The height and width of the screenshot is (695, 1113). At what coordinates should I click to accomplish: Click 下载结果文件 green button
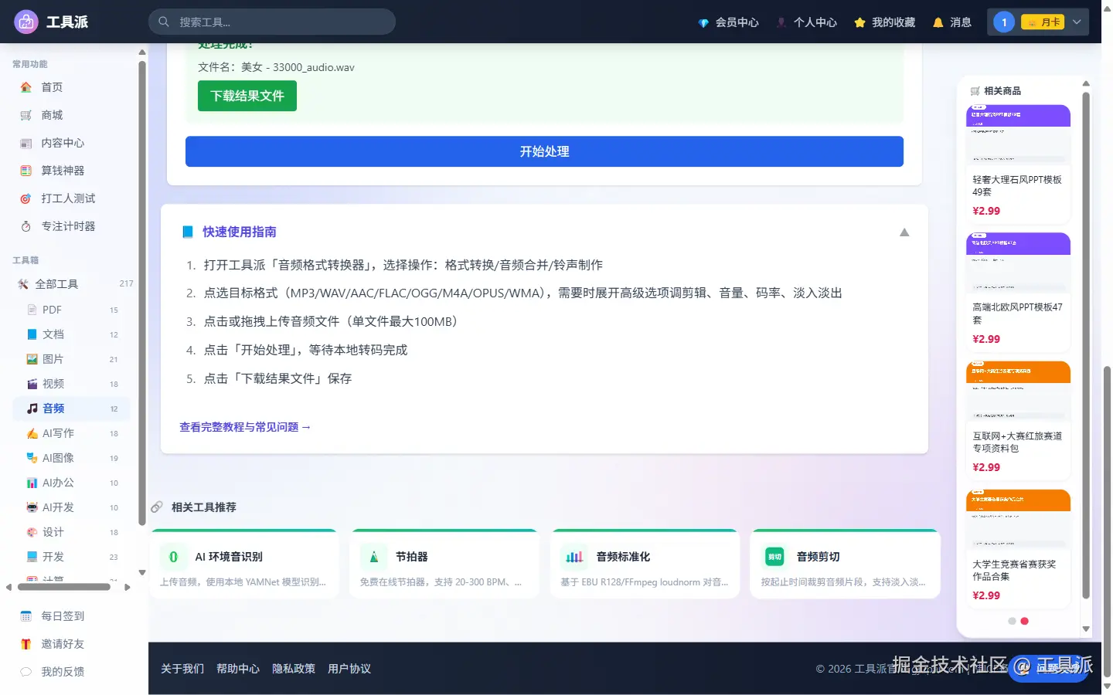tap(247, 96)
